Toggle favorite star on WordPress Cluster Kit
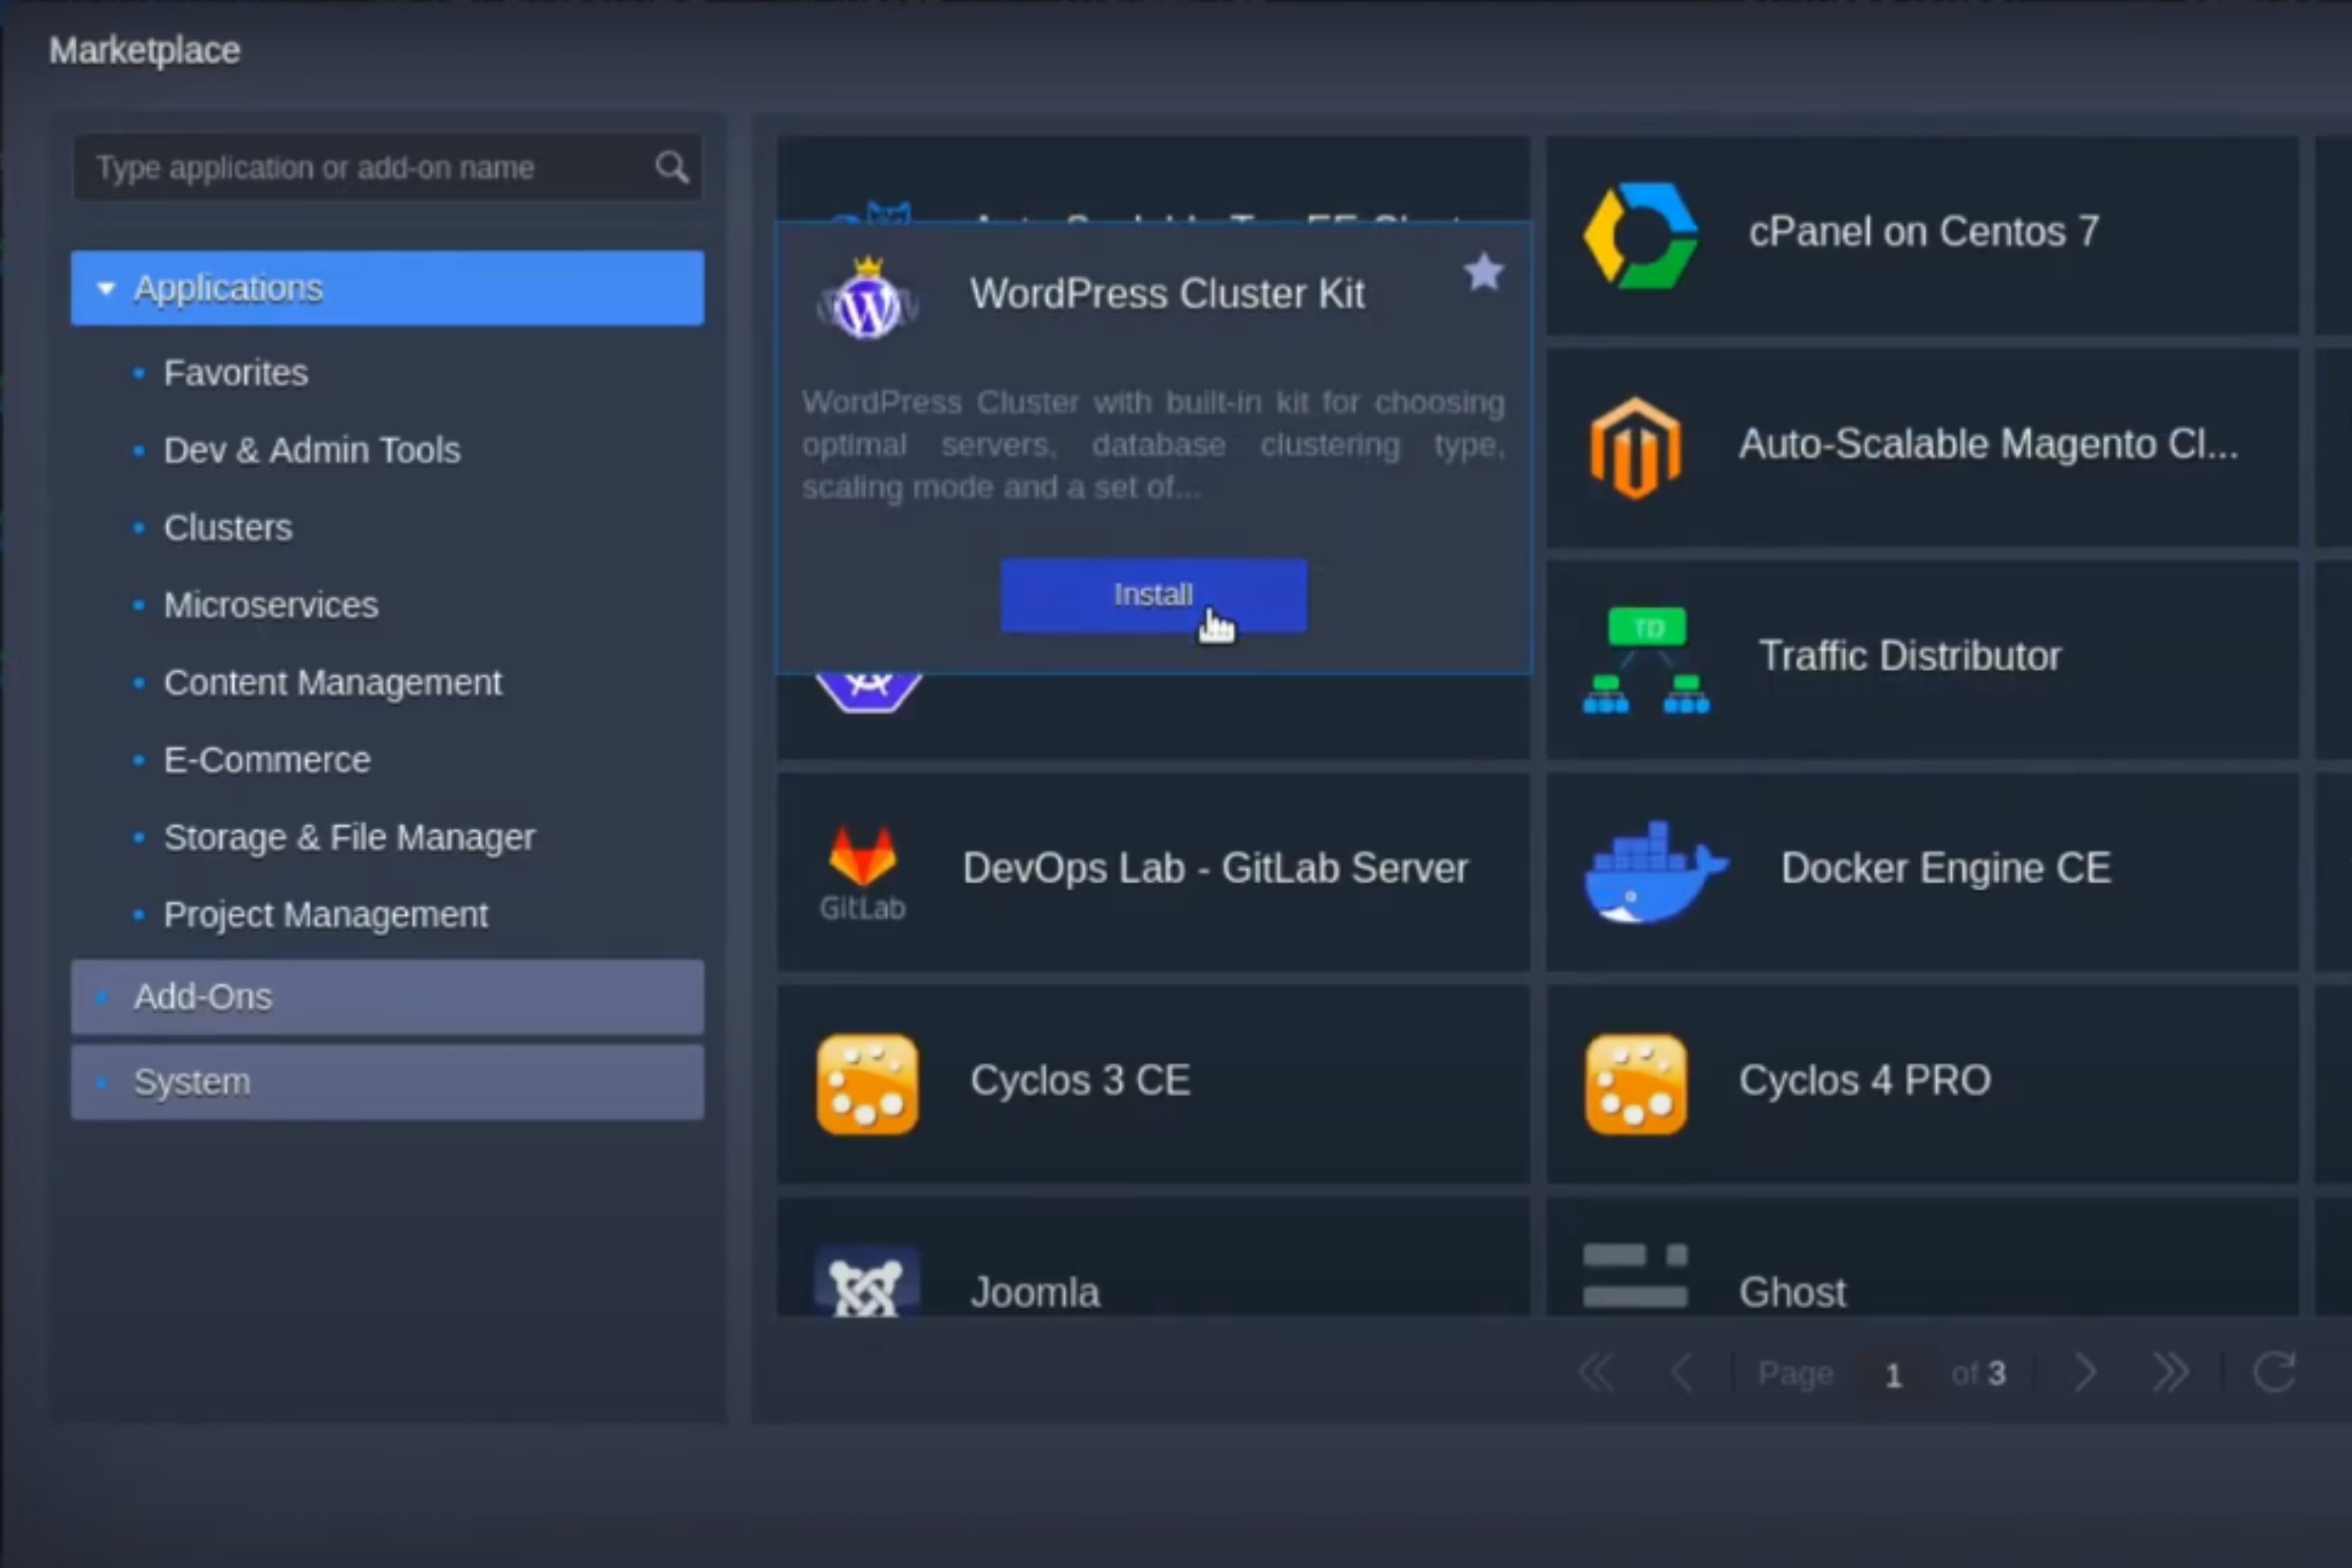The image size is (2352, 1568). (1483, 272)
